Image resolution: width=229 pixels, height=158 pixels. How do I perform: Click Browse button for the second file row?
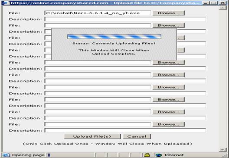pyautogui.click(x=169, y=25)
